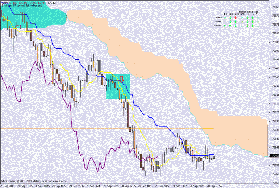Click the KUMO row H4 green arrow
The width and height of the screenshot is (279, 188).
point(253,21)
